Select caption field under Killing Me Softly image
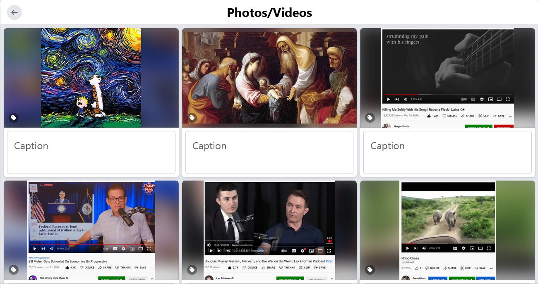Image resolution: width=538 pixels, height=288 pixels. 447,152
